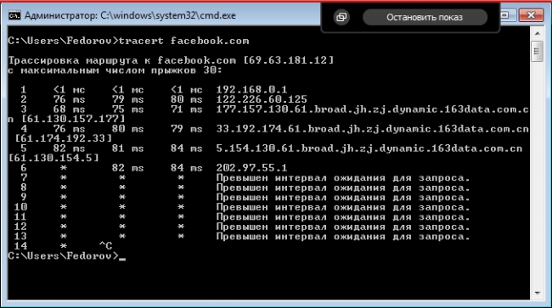Click the cmd.exe icon in title bar
This screenshot has height=308, width=552.
pyautogui.click(x=14, y=15)
